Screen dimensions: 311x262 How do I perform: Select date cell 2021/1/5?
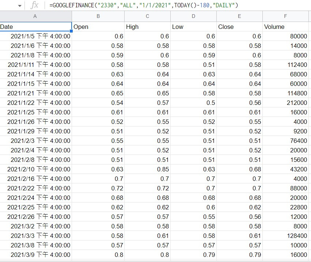[x=36, y=36]
